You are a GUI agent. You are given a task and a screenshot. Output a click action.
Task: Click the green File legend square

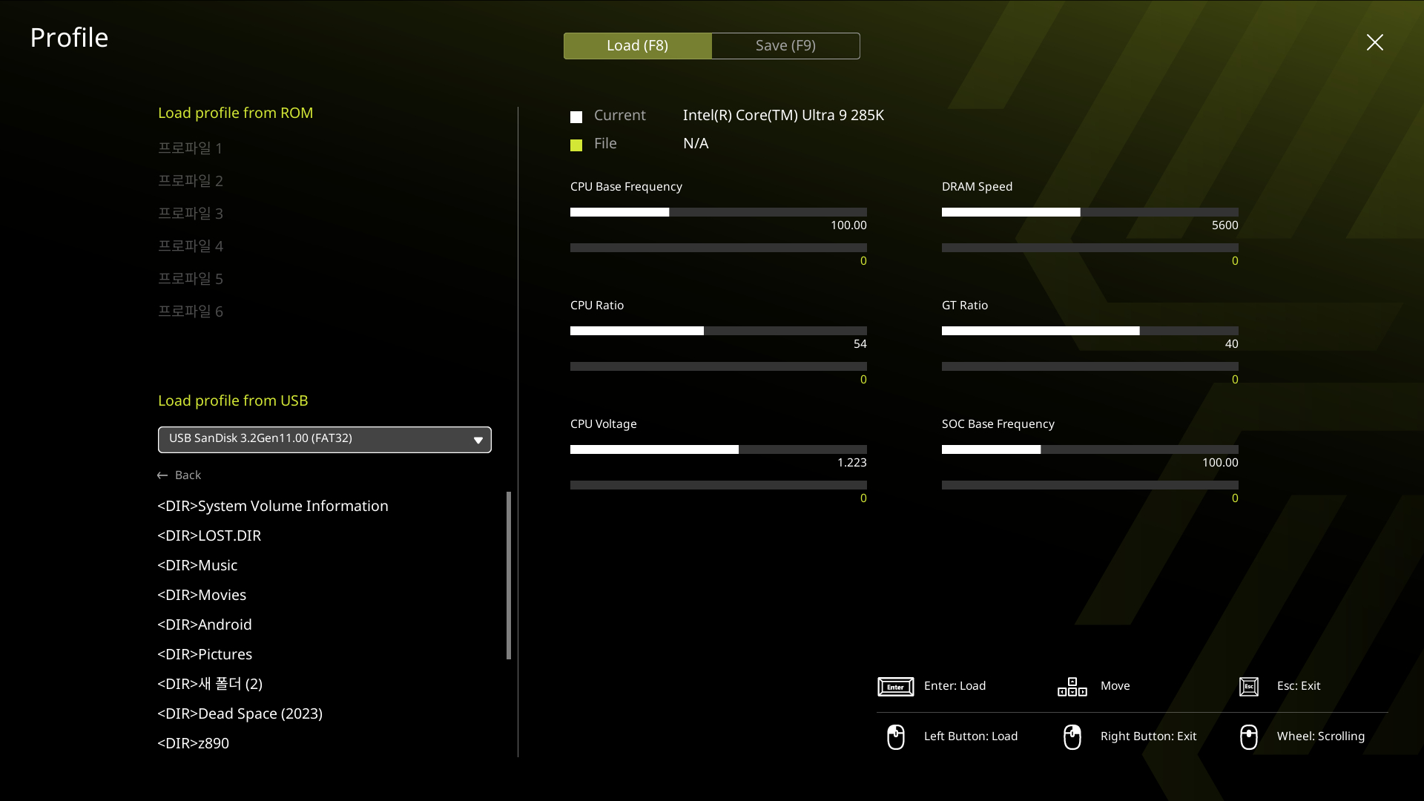(x=576, y=145)
